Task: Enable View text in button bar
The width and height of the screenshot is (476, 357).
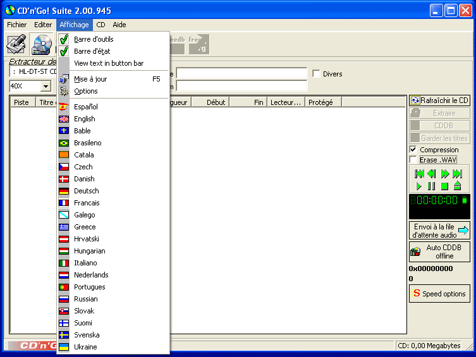Action: 113,63
